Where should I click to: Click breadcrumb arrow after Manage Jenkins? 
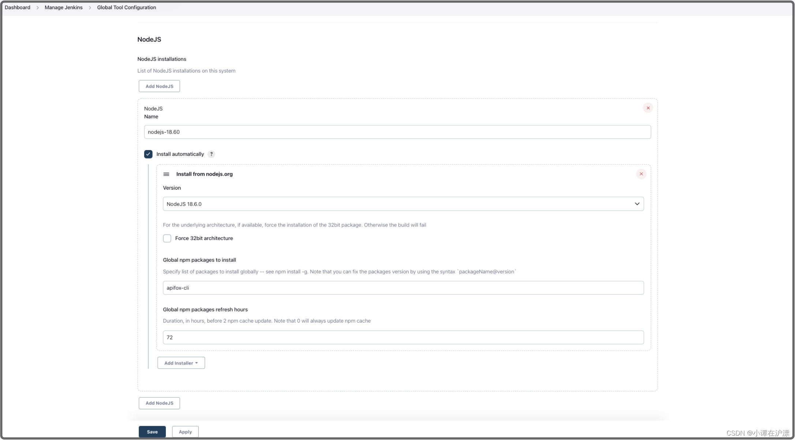point(90,8)
